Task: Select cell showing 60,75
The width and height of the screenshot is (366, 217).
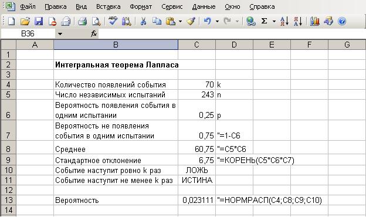Action: point(196,147)
